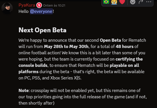Click the red S role badge
The image size is (157, 108).
pyautogui.click(x=39, y=5)
